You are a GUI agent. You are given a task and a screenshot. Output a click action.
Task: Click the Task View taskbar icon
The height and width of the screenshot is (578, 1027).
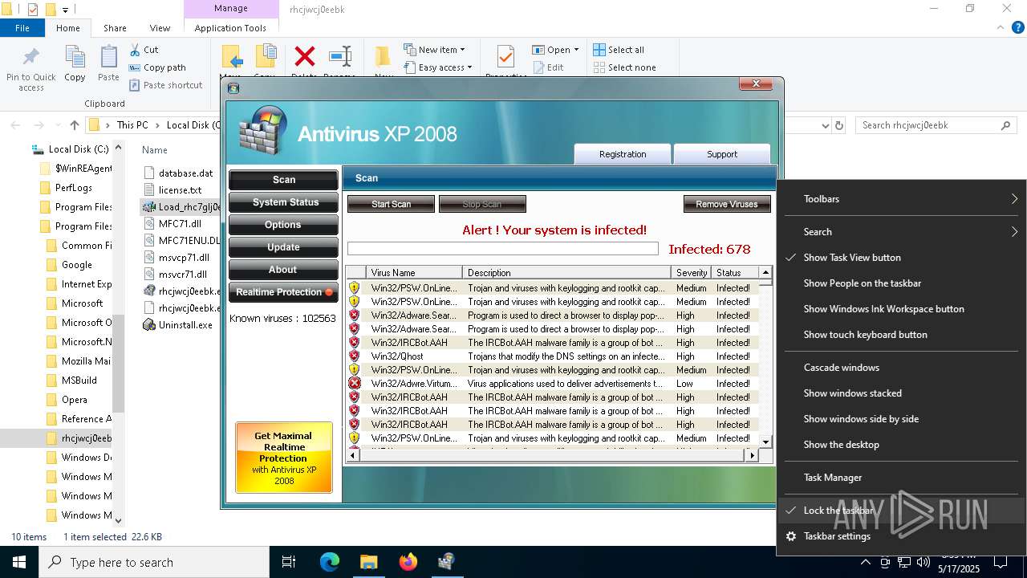click(289, 562)
